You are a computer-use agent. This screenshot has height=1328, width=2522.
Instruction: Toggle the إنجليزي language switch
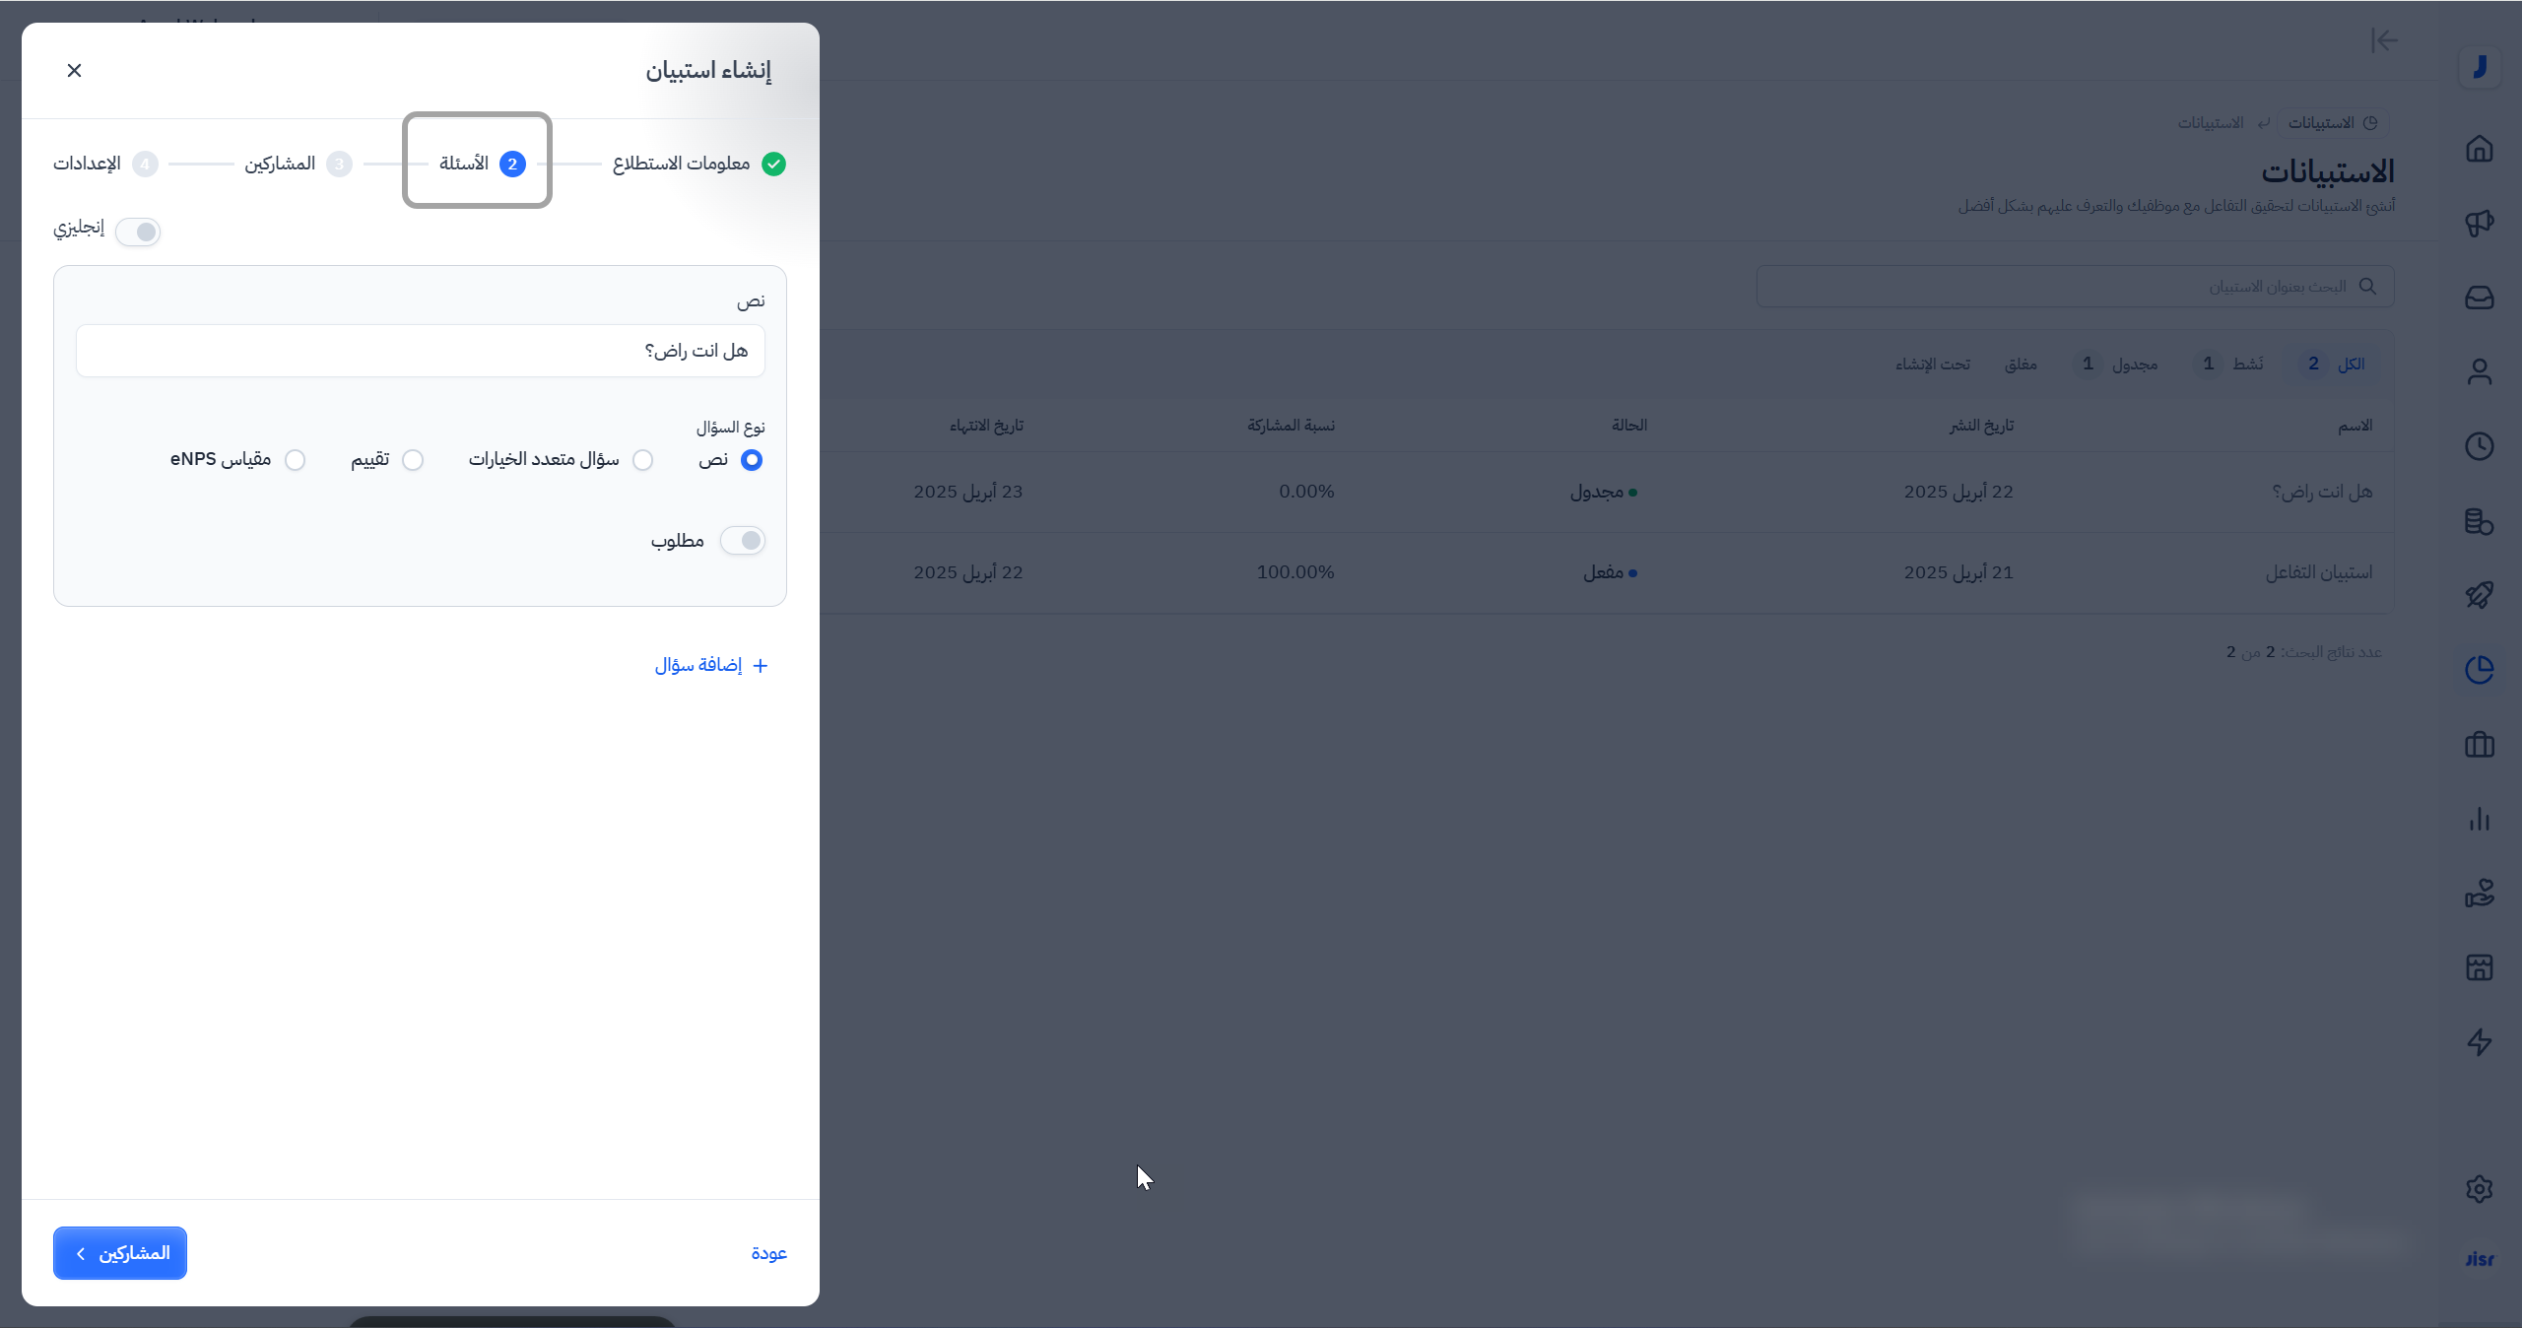coord(138,232)
